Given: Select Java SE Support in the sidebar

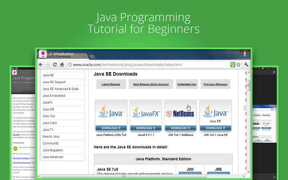Looking at the screenshot, I should [x=62, y=82].
